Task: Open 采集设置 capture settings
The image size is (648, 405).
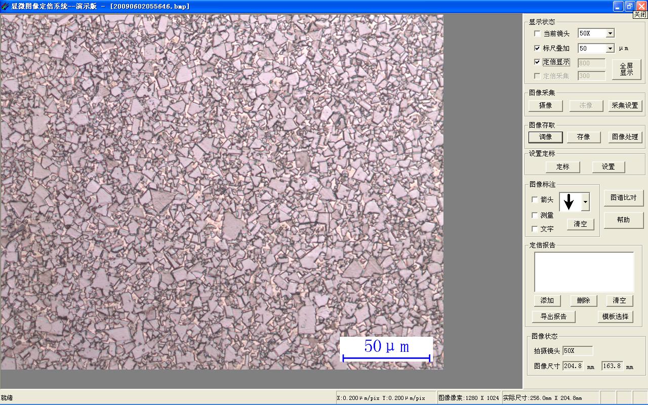Action: coord(625,106)
